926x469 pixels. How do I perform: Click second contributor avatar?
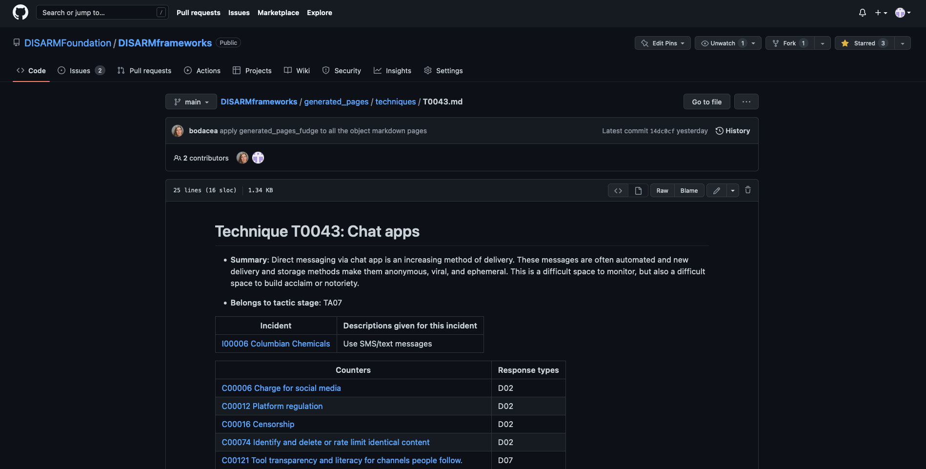pos(258,158)
